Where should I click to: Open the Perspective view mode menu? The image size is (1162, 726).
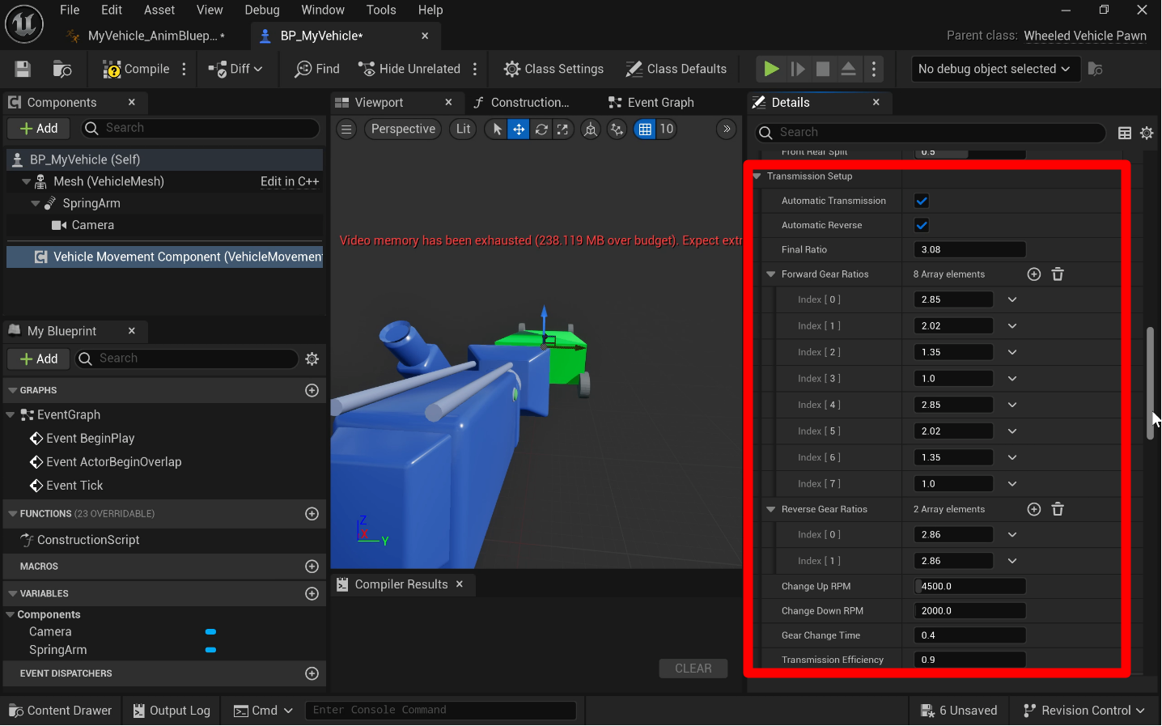point(403,129)
